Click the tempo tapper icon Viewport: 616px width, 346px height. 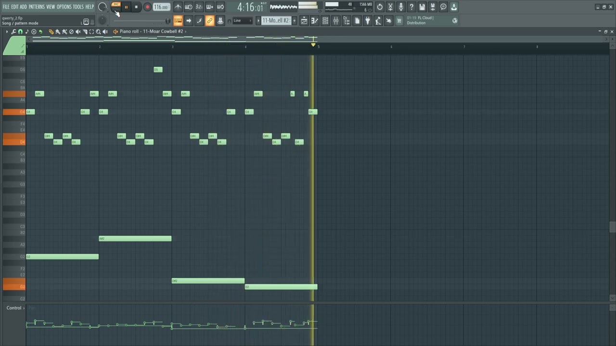pyautogui.click(x=378, y=21)
